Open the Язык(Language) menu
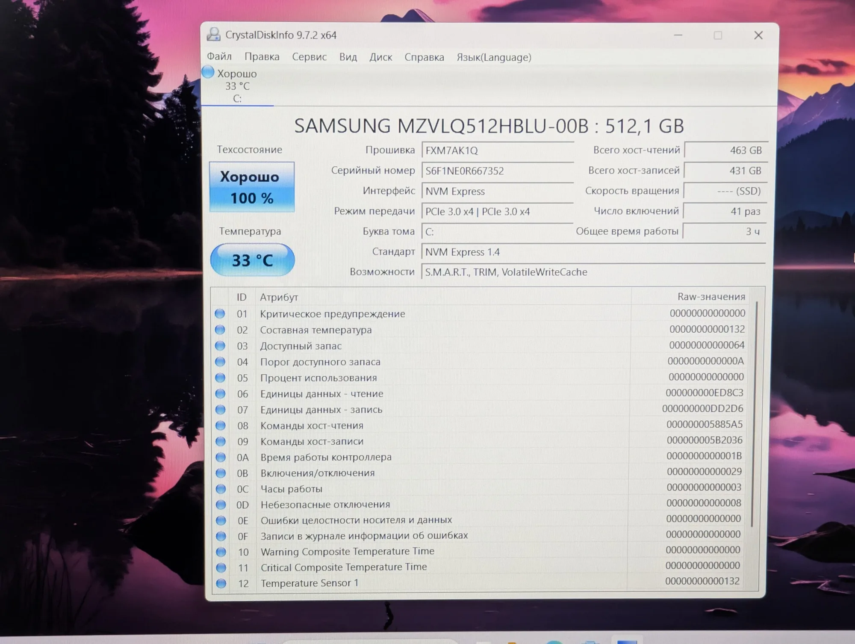Screen dimensions: 855x644 pos(494,57)
